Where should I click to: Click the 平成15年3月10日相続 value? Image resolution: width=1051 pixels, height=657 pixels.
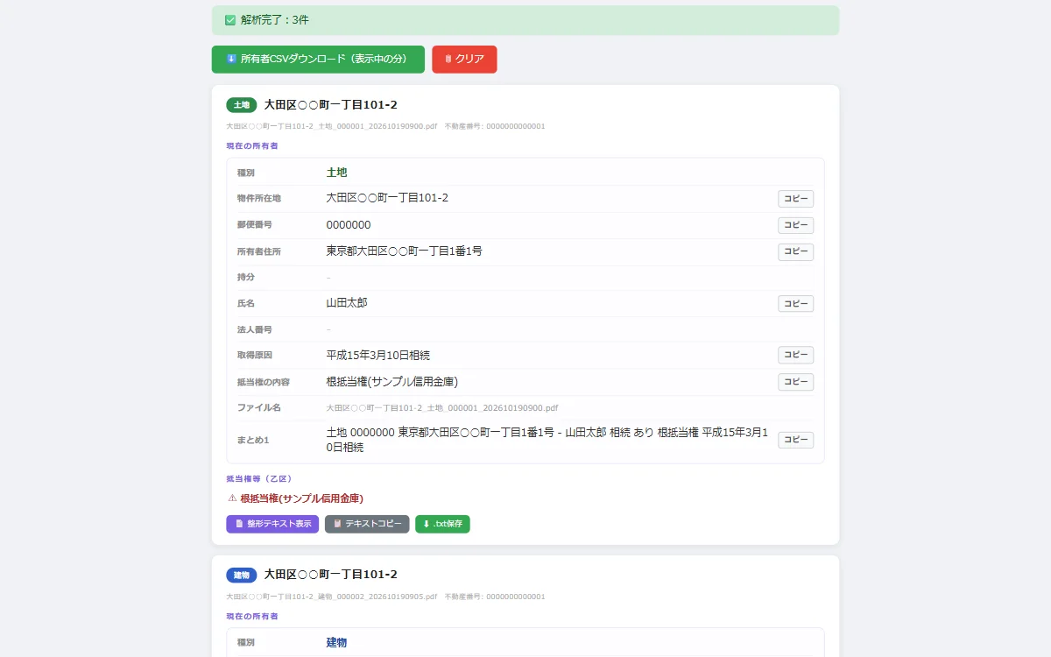[378, 356]
